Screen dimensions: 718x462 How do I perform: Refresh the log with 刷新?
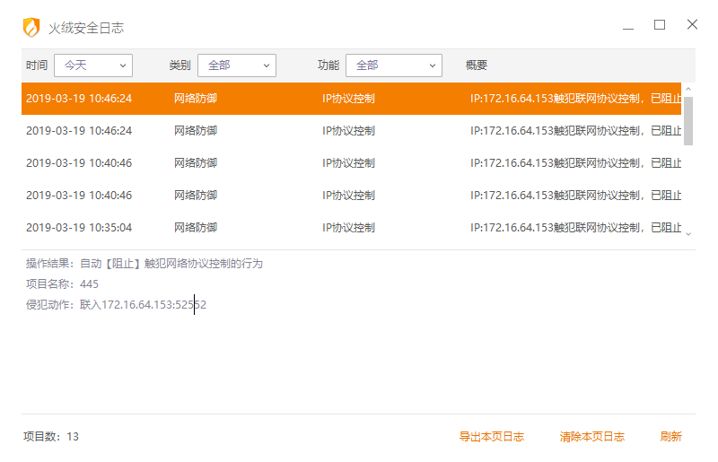tap(670, 437)
